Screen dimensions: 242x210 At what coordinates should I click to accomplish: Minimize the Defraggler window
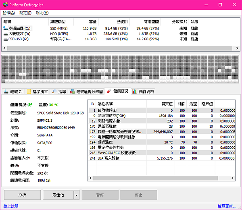coord(206,5)
